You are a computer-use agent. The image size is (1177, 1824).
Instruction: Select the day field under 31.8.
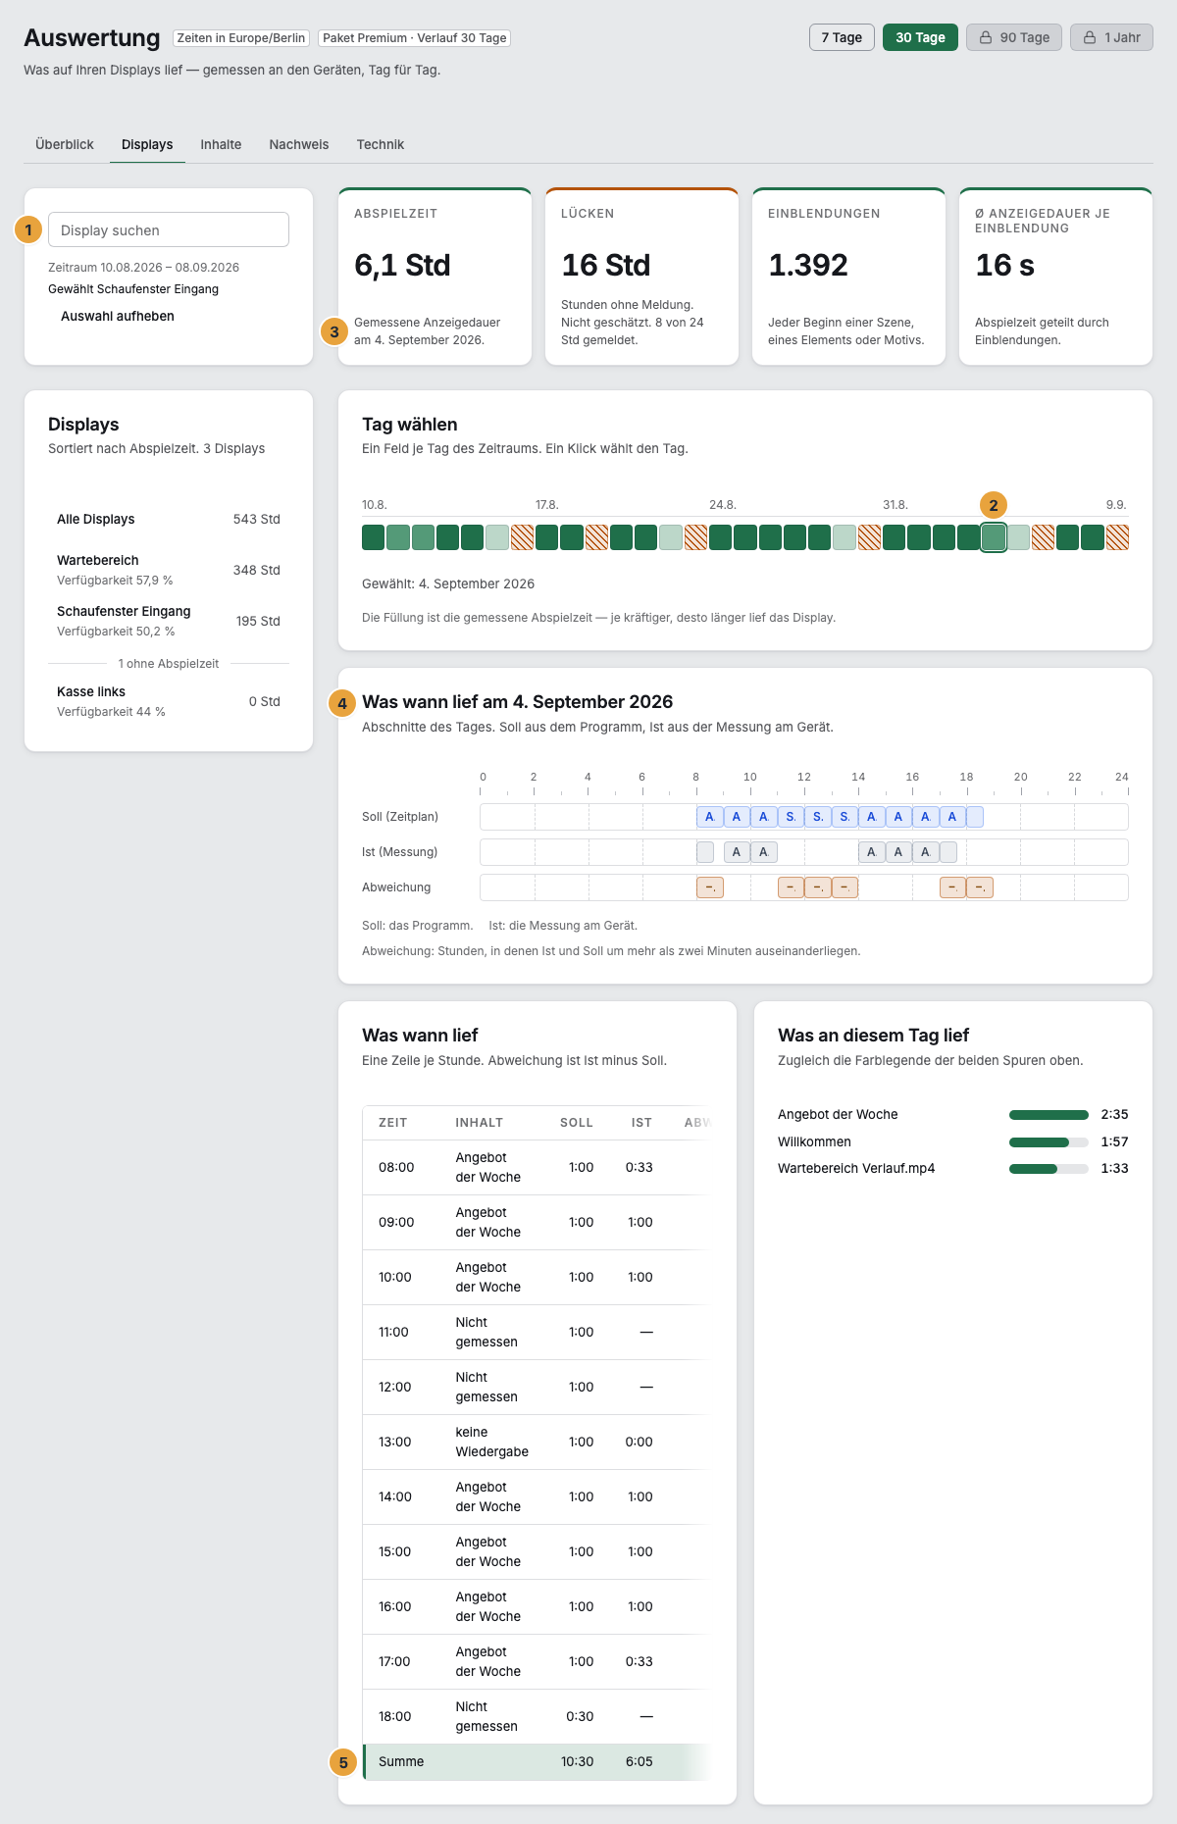click(x=894, y=537)
